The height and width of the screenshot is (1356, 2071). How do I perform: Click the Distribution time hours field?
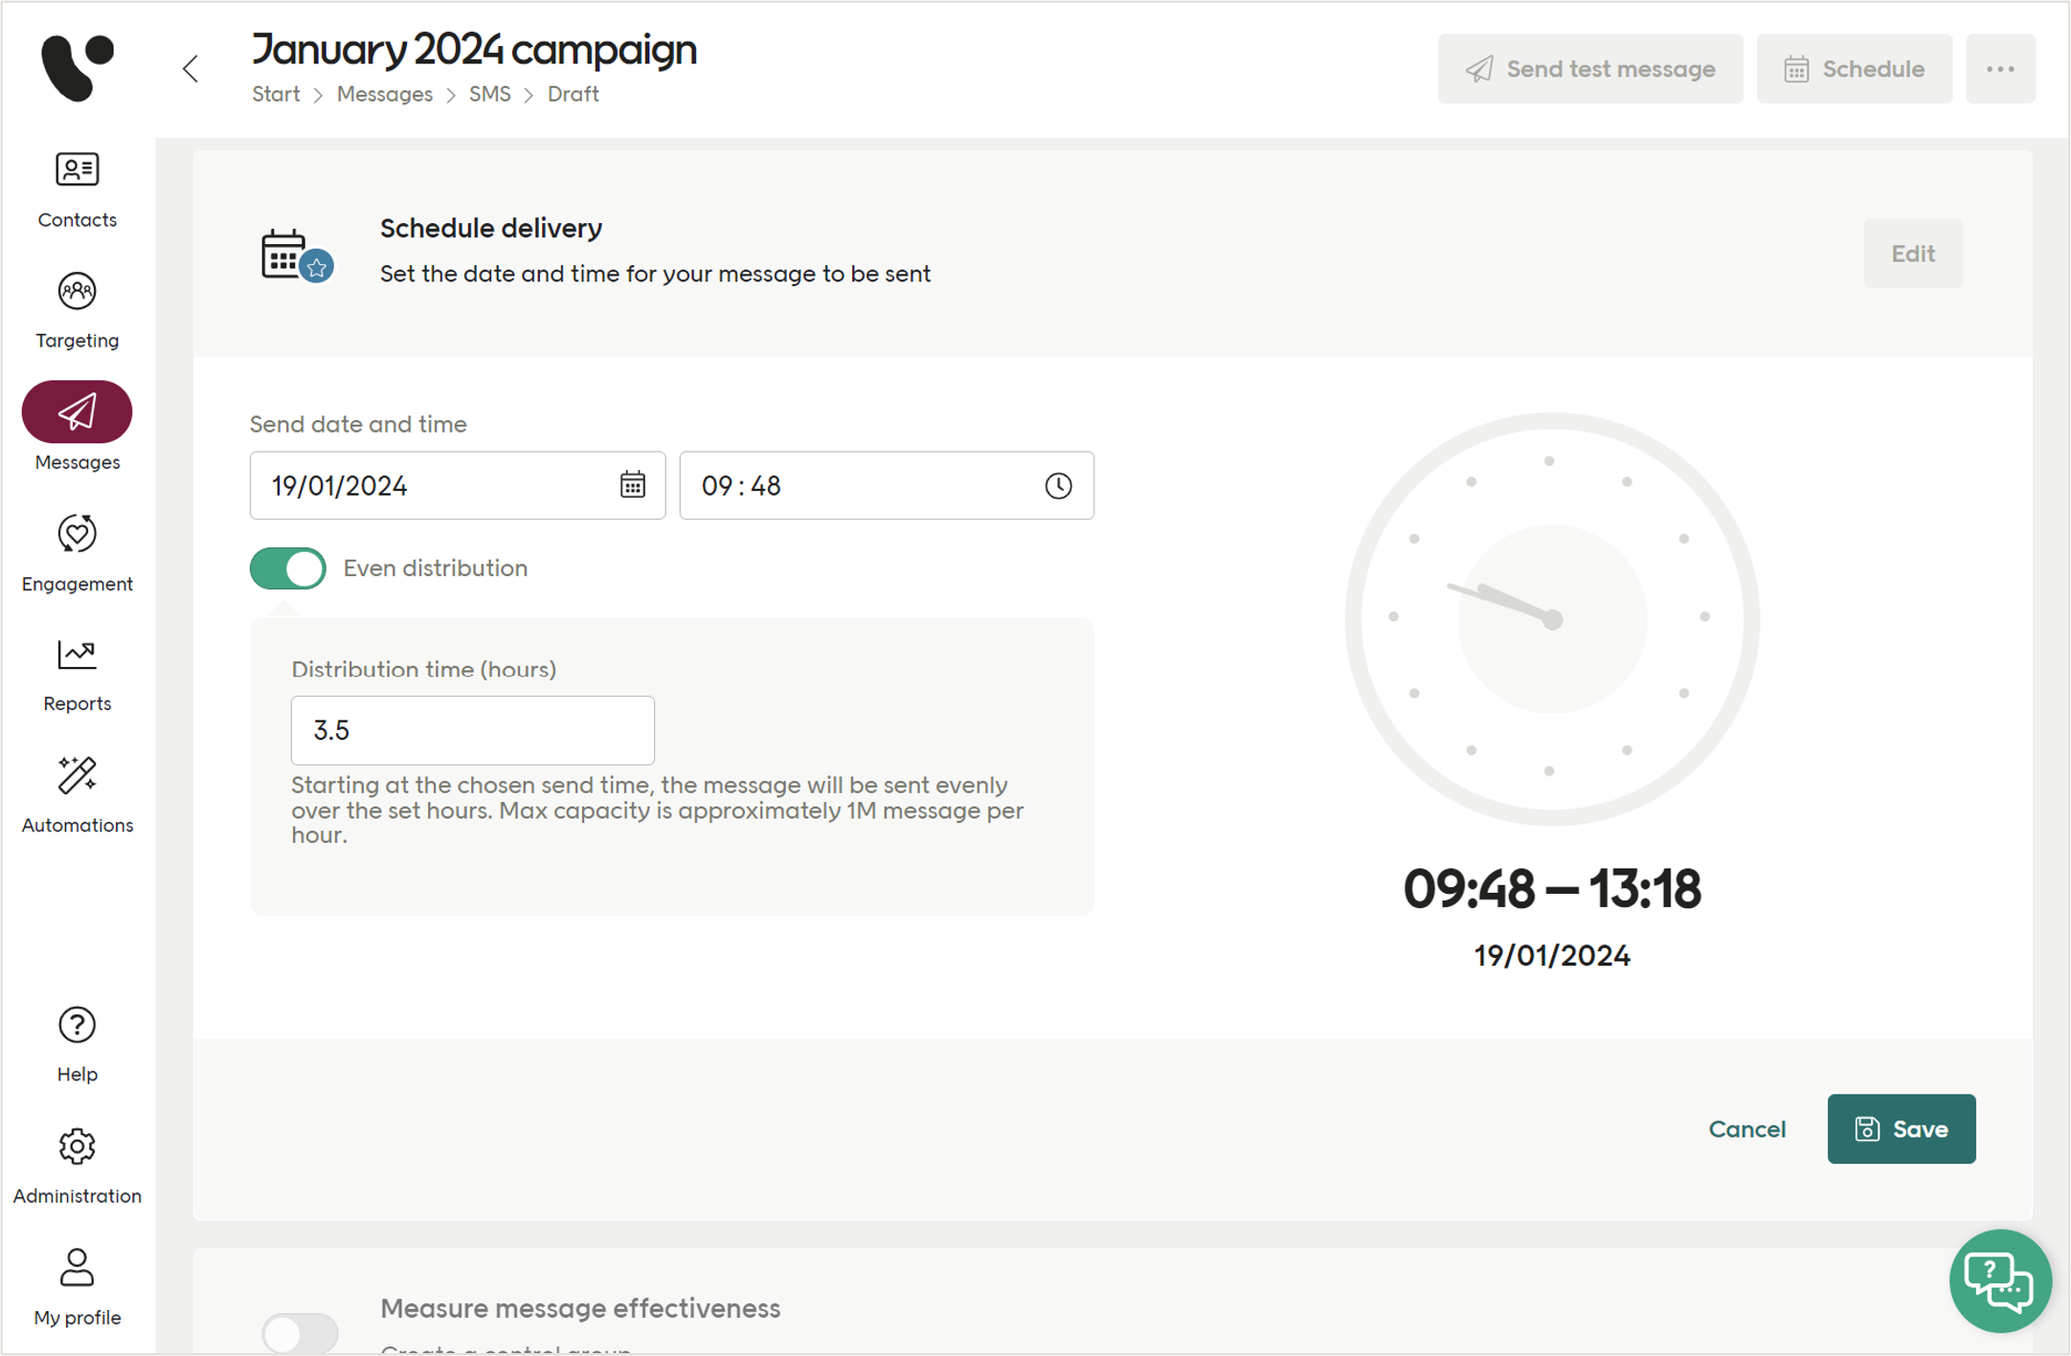coord(472,730)
